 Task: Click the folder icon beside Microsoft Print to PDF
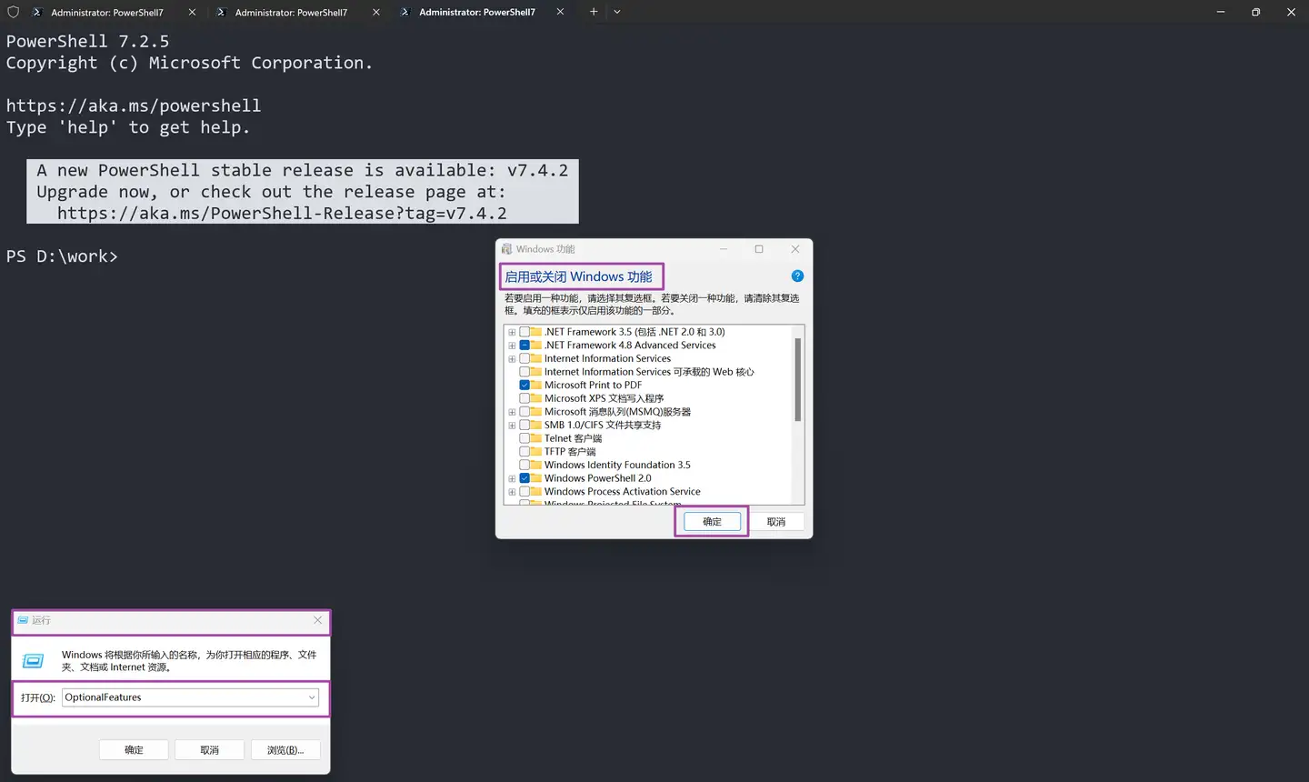point(536,386)
